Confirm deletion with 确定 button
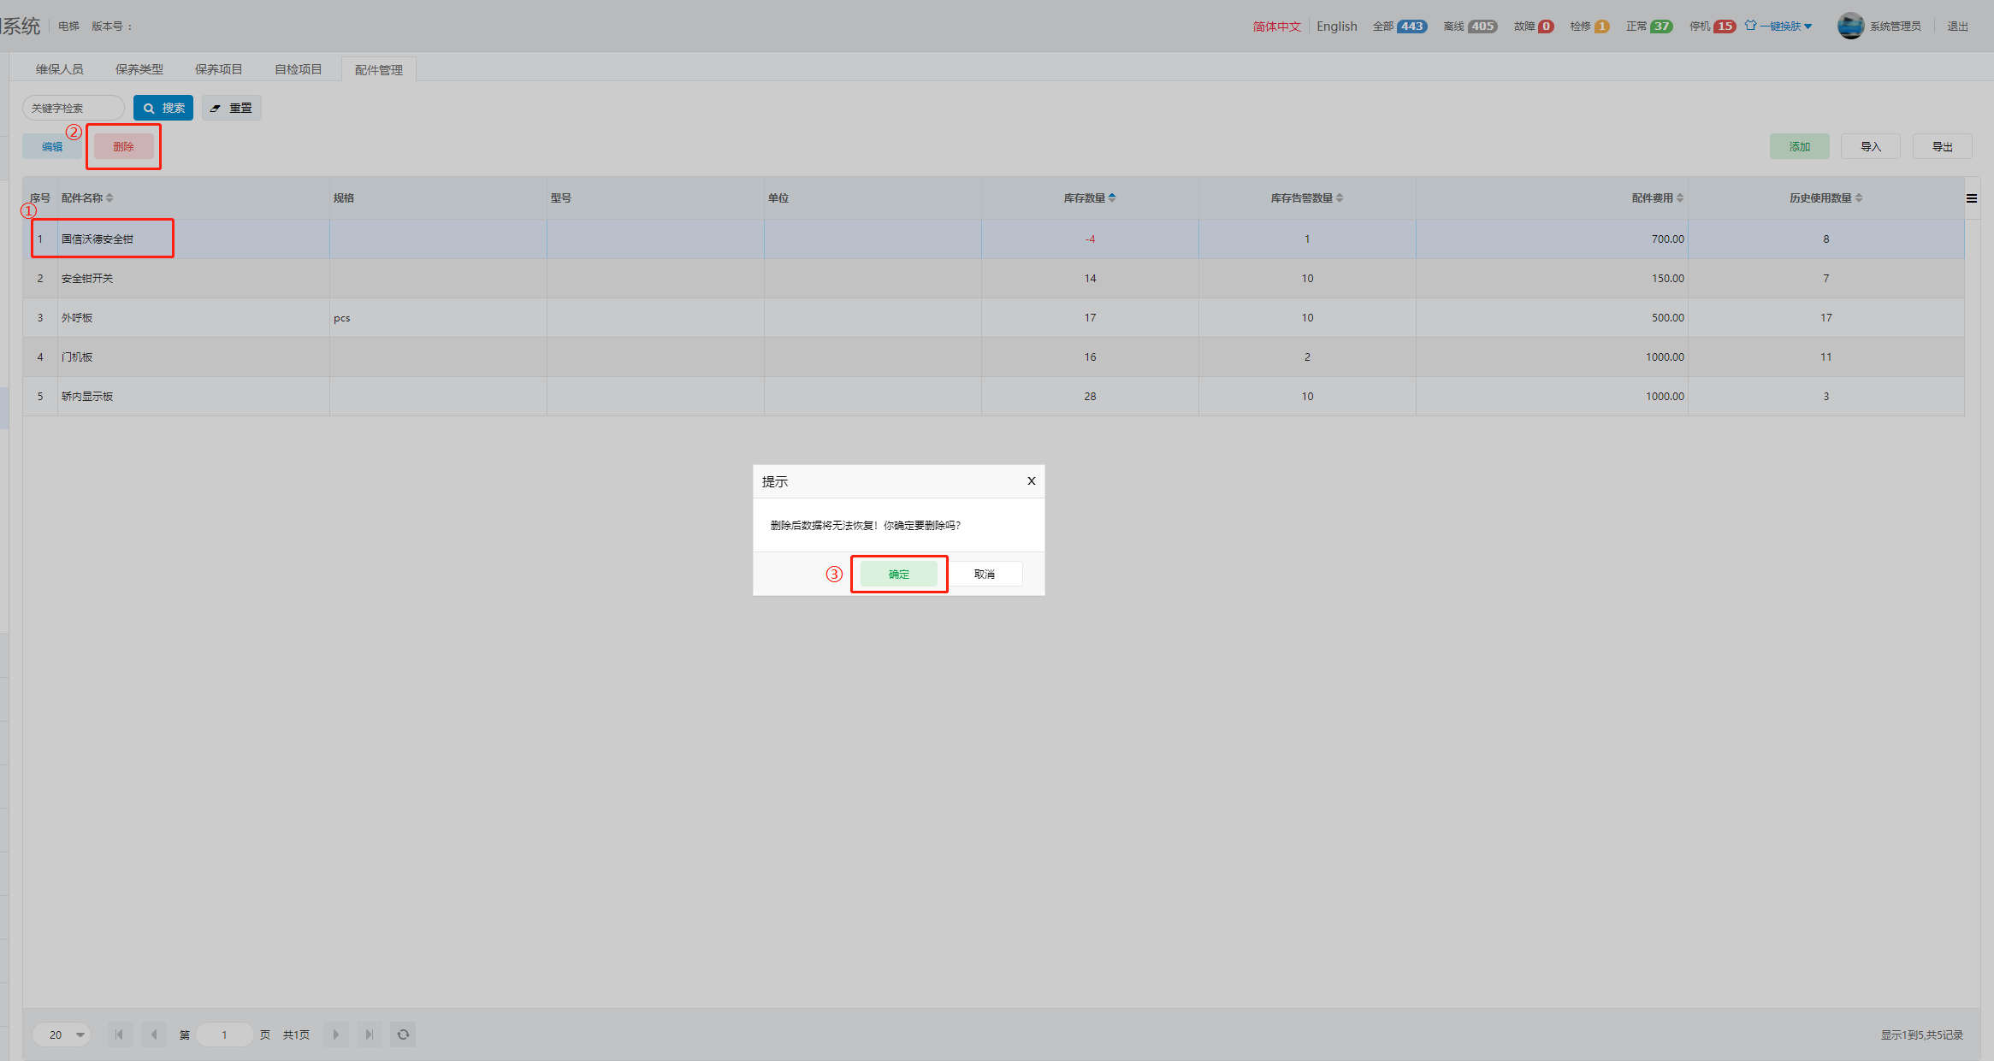Image resolution: width=1994 pixels, height=1061 pixels. pos(898,574)
